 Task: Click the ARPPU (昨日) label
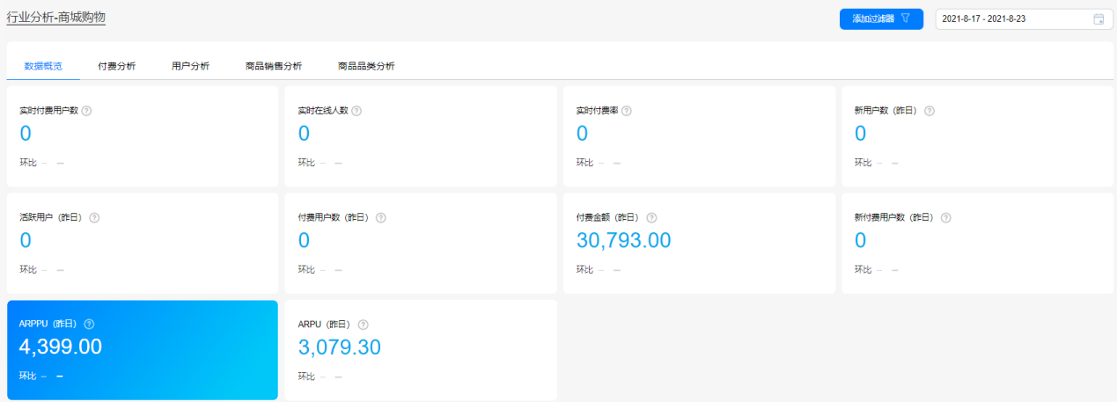tap(49, 324)
